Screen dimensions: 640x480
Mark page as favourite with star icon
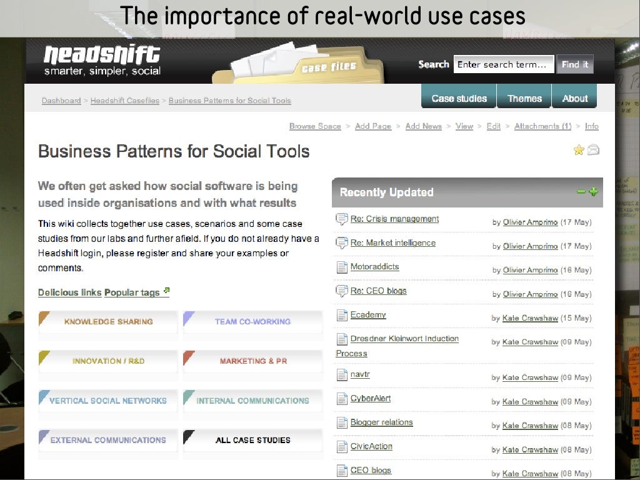point(579,150)
